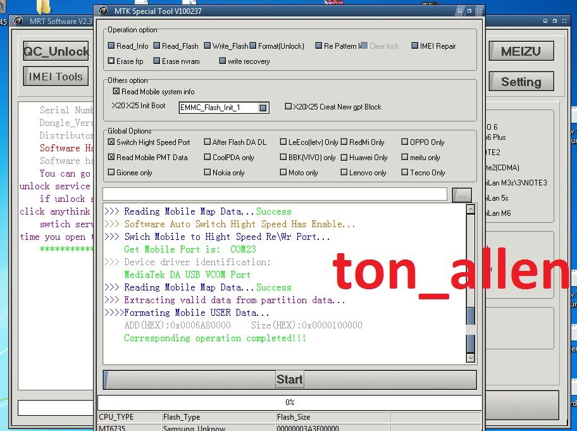Open the EMMC_Flash_Init_1 dropdown
This screenshot has height=431, width=577.
pos(263,108)
